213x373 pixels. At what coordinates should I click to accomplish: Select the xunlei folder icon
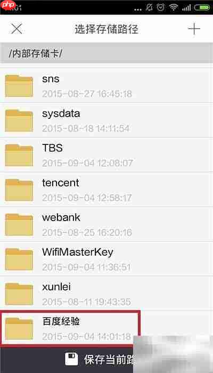coord(19,294)
